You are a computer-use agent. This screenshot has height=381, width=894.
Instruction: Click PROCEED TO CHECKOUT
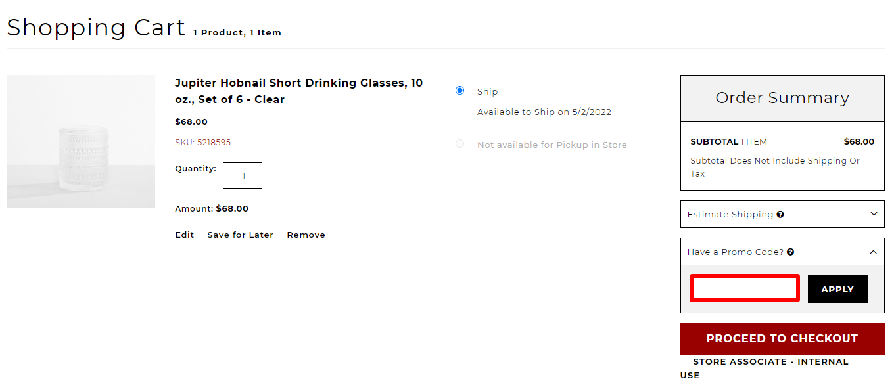click(x=782, y=339)
